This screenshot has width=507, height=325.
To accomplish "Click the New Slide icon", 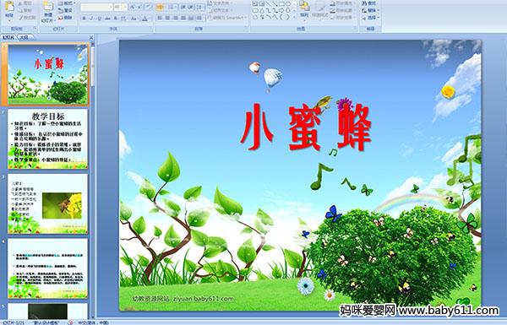I will (x=48, y=11).
